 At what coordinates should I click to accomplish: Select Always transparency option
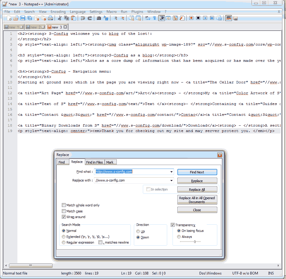point(179,237)
